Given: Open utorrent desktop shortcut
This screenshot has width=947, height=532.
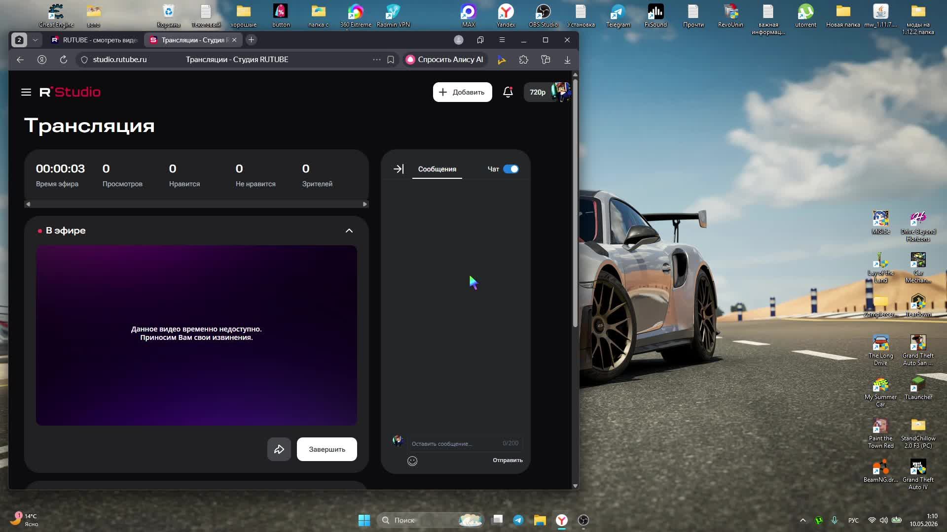Looking at the screenshot, I should pyautogui.click(x=805, y=15).
